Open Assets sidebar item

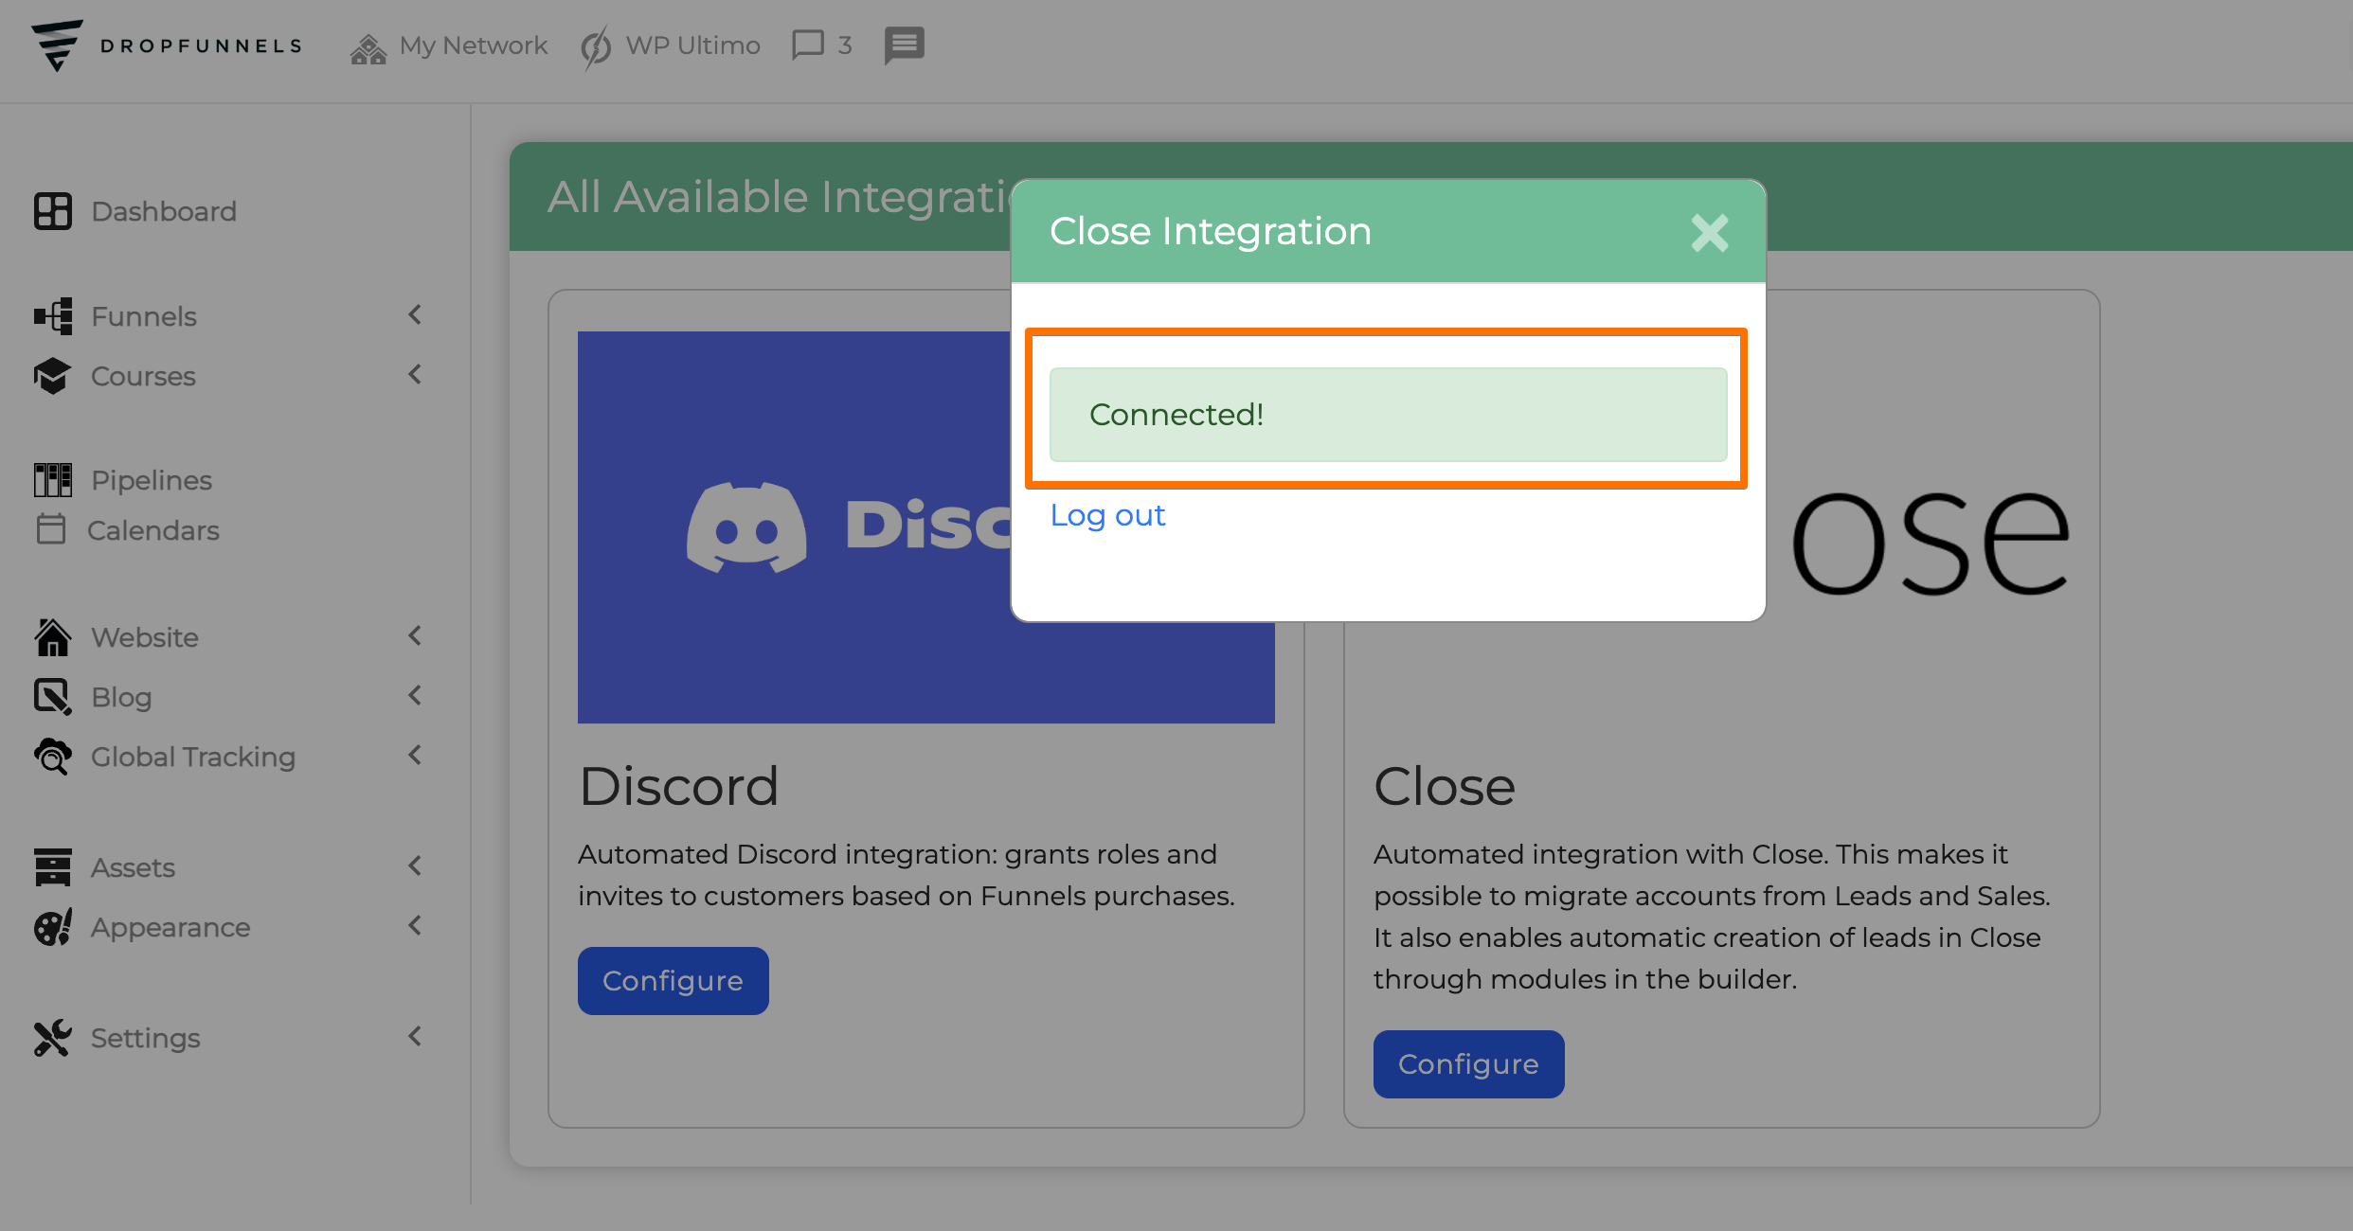133,867
